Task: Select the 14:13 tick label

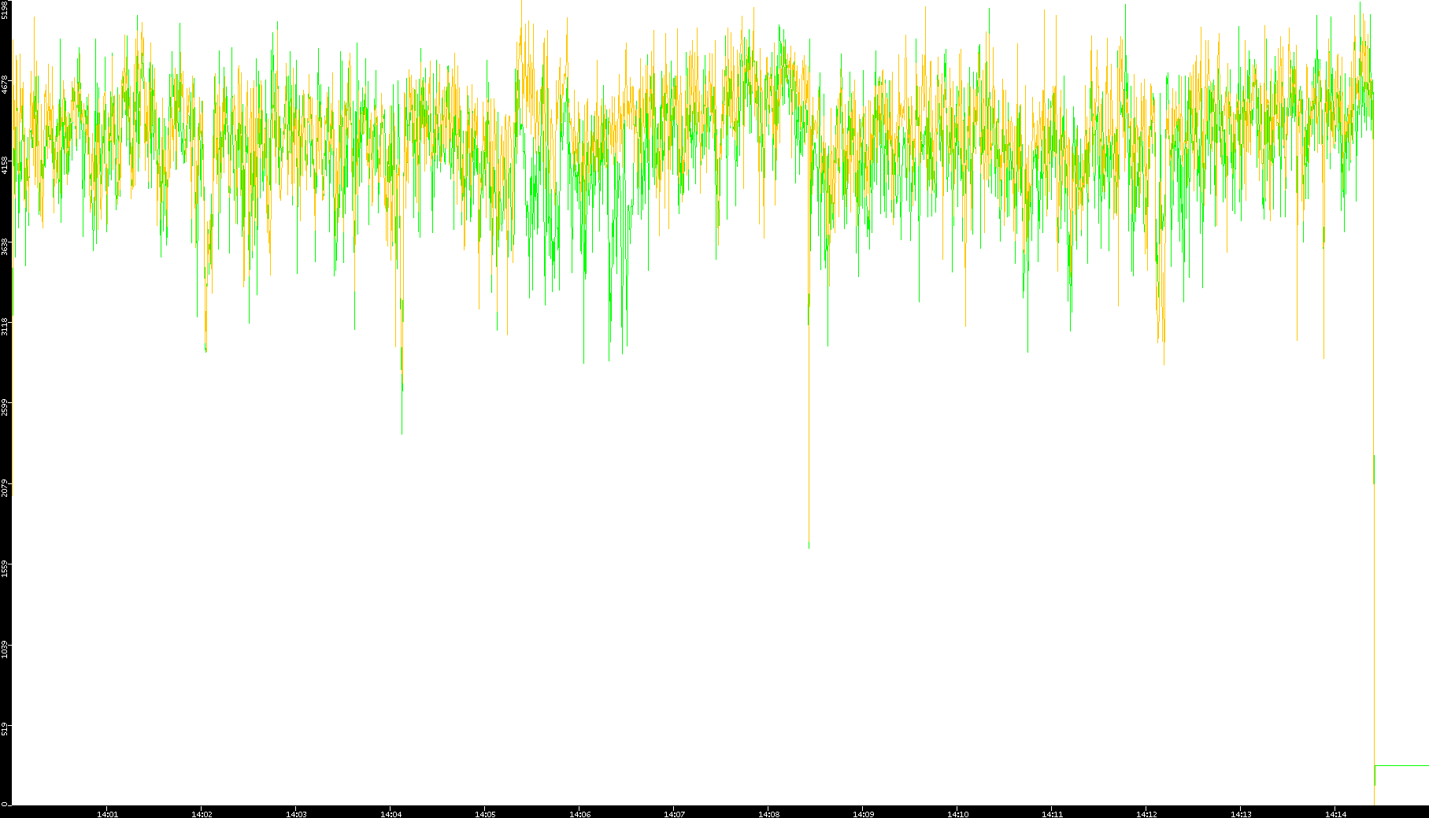Action: 1241,813
